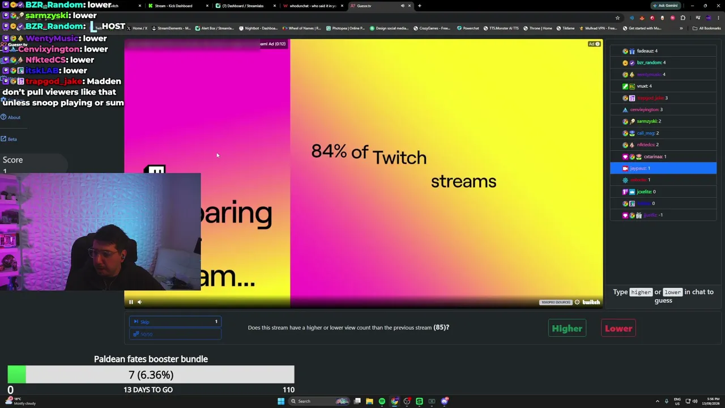
Task: Use the 50/50 lifeline button
Action: pyautogui.click(x=175, y=334)
